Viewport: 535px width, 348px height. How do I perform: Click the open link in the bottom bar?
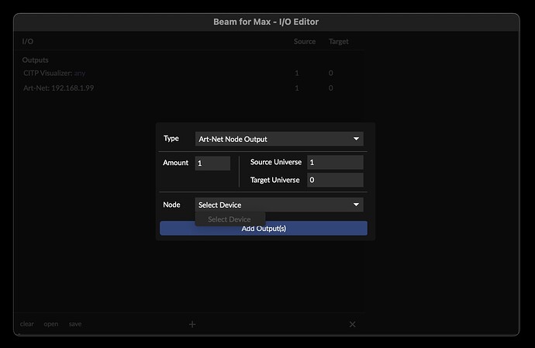50,324
